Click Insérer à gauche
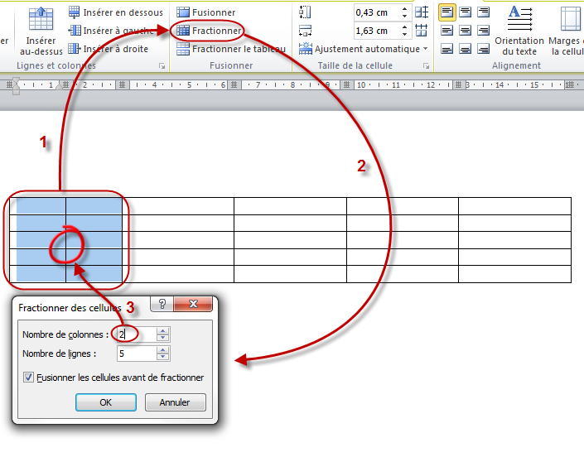Screen dimensions: 584x457 (x=111, y=31)
